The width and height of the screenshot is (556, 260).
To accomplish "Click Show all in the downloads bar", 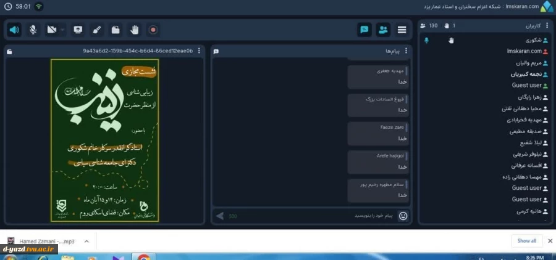I will [x=526, y=240].
